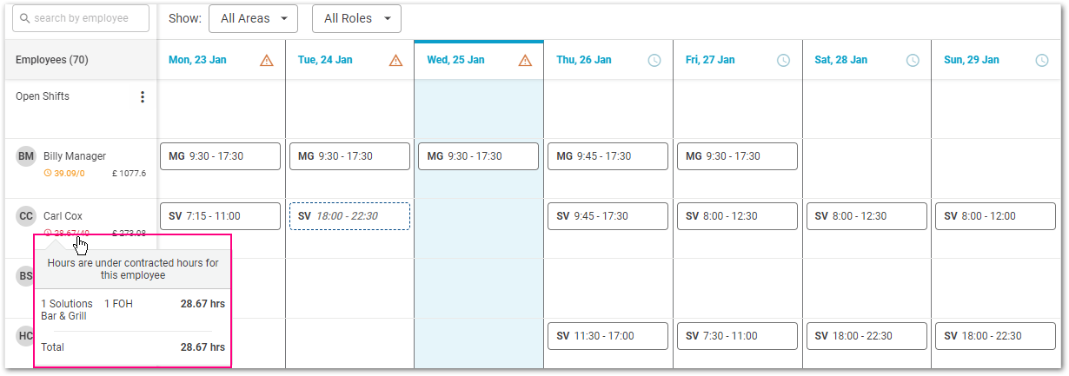
Task: Click warning triangle icon on Tue, 24 Jan
Action: coord(395,61)
